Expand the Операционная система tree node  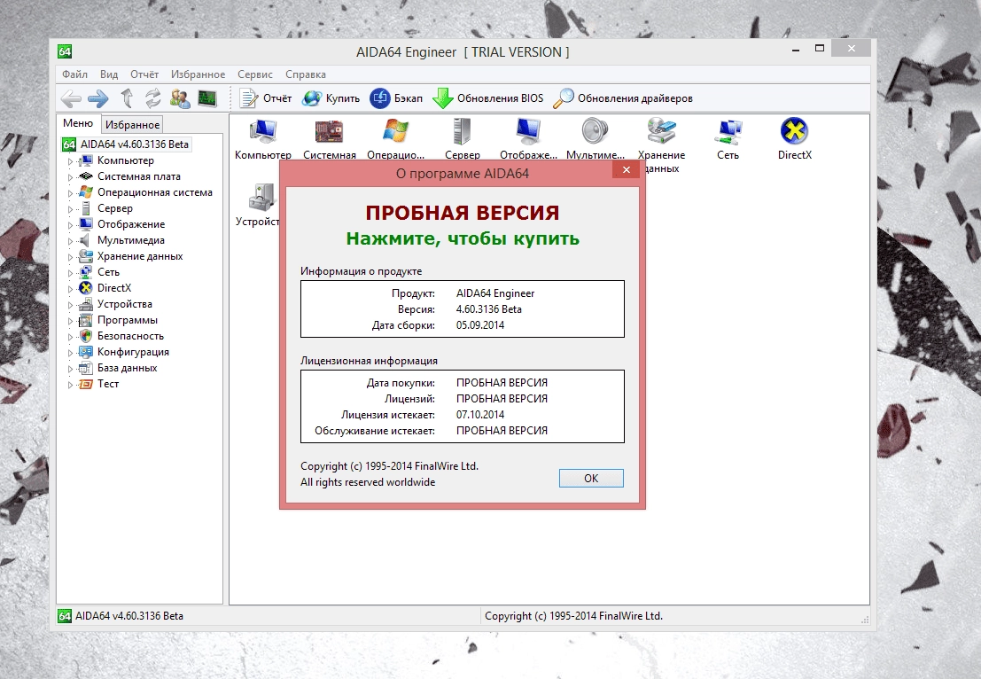[x=70, y=193]
